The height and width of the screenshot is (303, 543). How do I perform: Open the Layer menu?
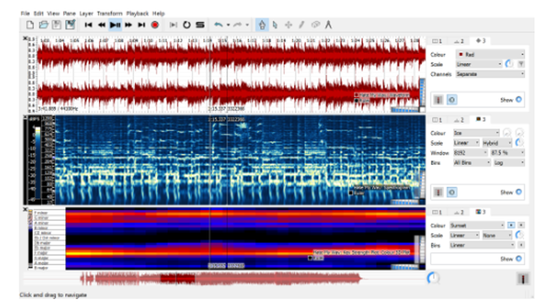coord(86,14)
